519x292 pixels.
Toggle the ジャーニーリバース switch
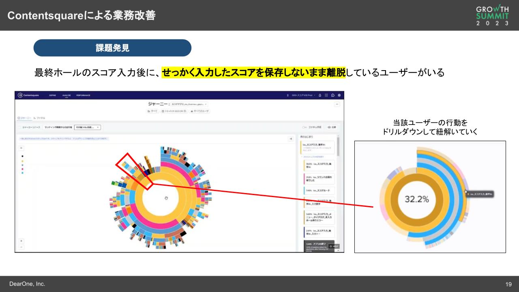21,127
